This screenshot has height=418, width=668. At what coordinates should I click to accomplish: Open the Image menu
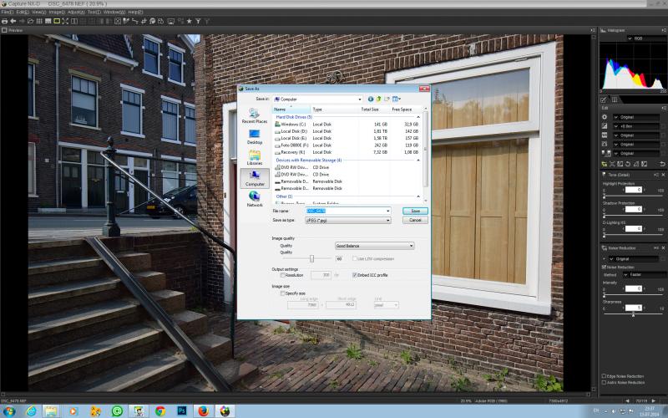point(57,12)
